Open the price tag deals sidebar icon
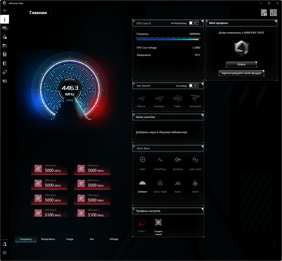This screenshot has height=261, width=282. (x=5, y=72)
